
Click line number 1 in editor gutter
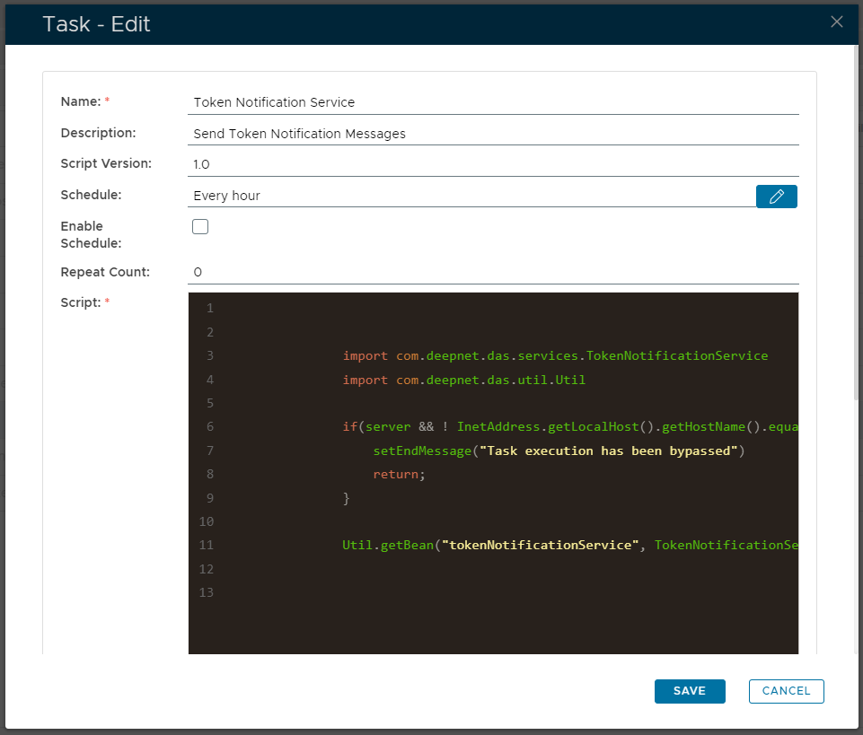pos(209,309)
